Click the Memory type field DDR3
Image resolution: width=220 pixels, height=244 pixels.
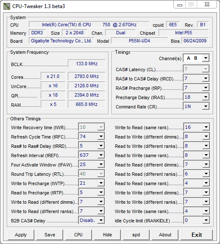tap(37, 33)
